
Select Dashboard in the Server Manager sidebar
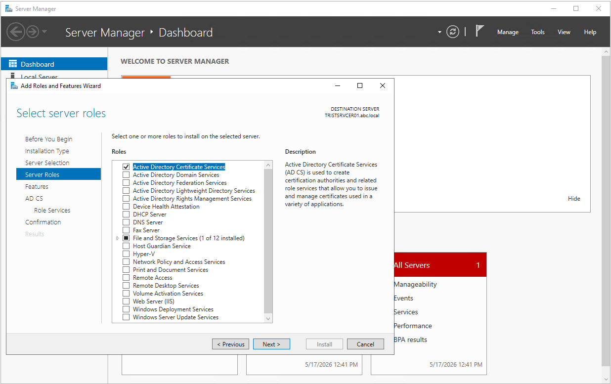(54, 64)
